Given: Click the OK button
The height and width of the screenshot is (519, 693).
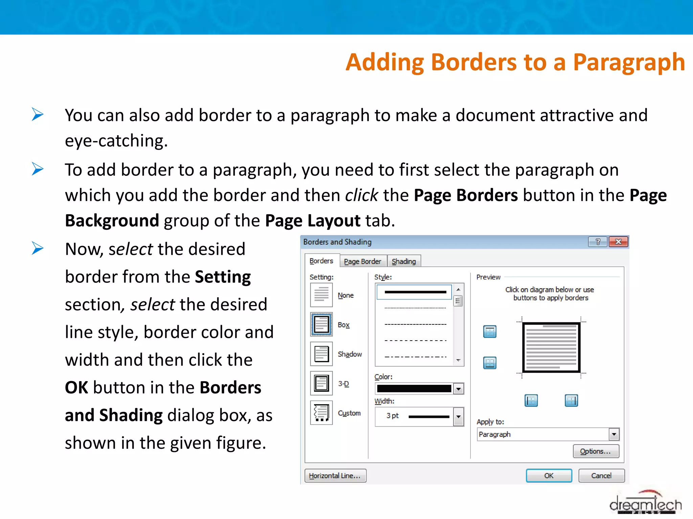Looking at the screenshot, I should [549, 475].
